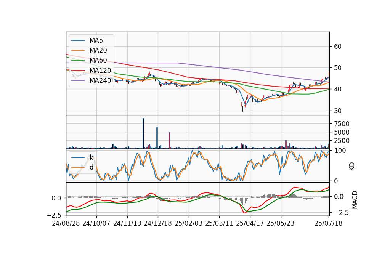
Task: Click the purple MA240 legend line swatch
Action: coord(78,81)
